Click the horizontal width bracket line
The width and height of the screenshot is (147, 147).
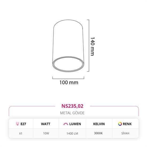coord(68,78)
